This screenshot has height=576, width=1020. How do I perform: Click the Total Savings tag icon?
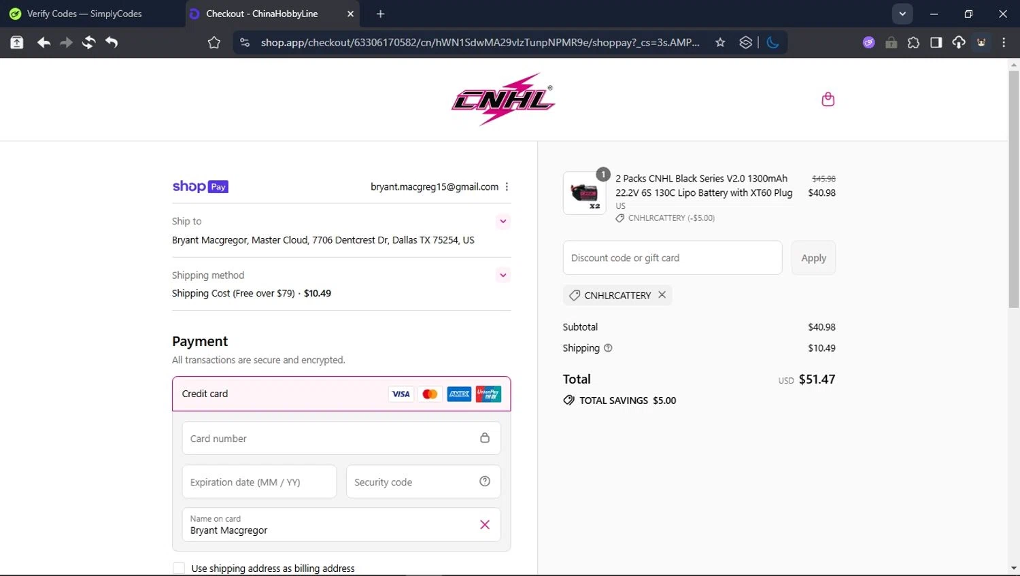[569, 401]
